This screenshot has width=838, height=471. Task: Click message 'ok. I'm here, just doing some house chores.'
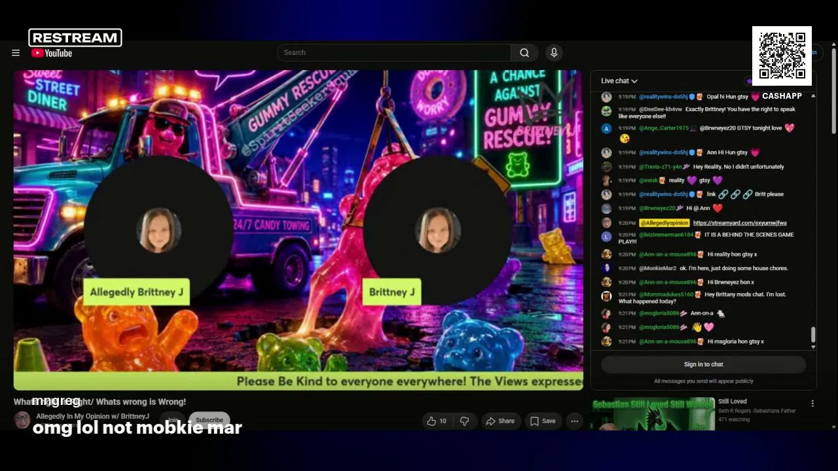click(x=735, y=268)
